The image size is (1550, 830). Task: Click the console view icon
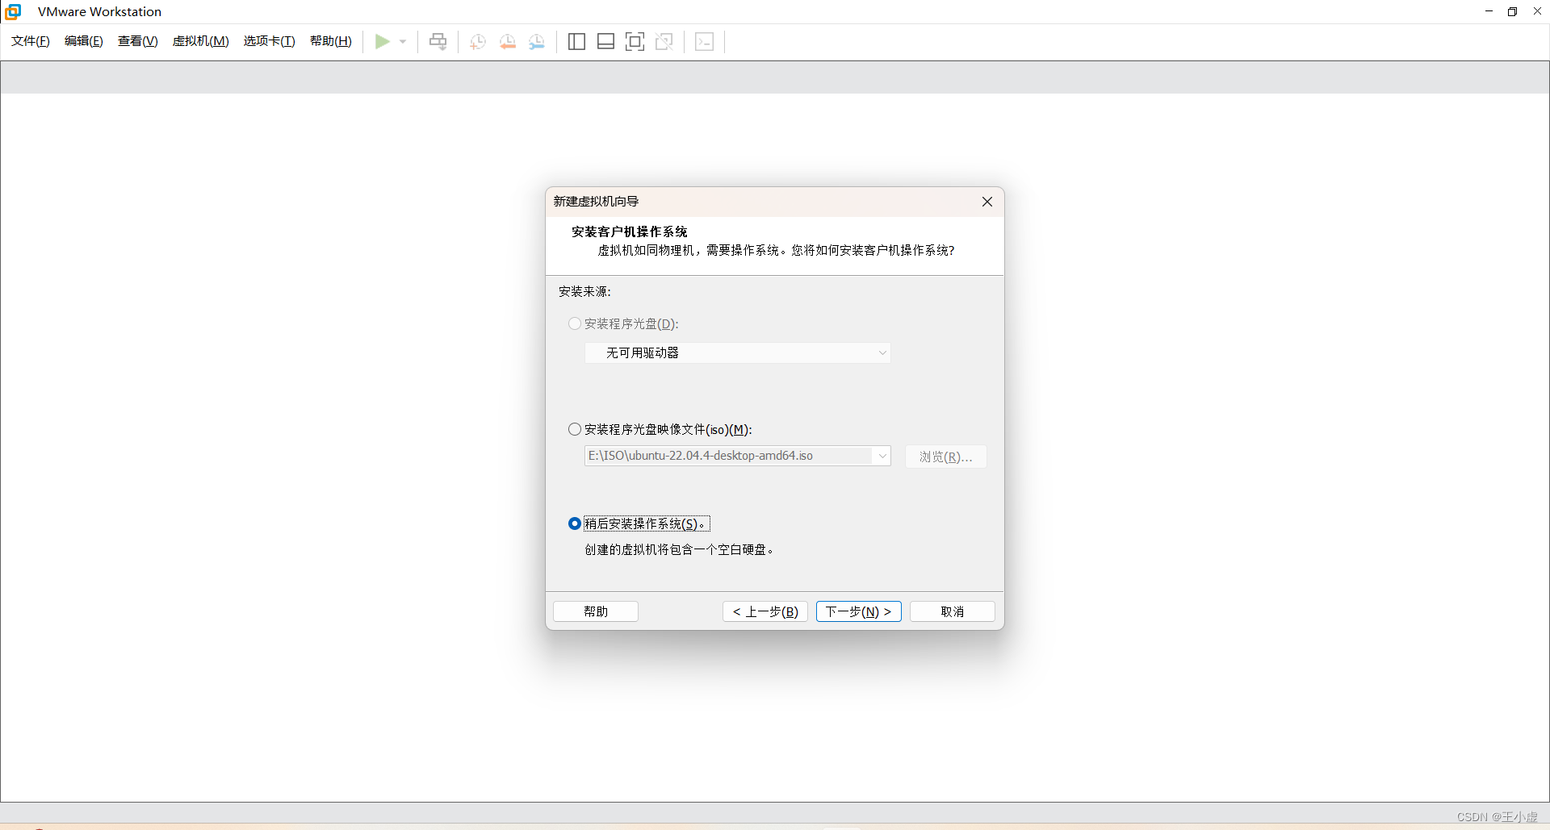coord(704,42)
